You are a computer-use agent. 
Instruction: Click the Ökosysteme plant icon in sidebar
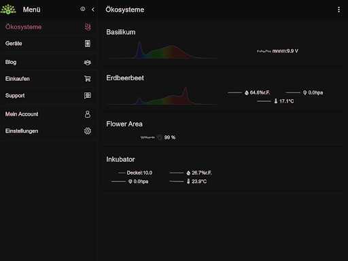click(88, 27)
